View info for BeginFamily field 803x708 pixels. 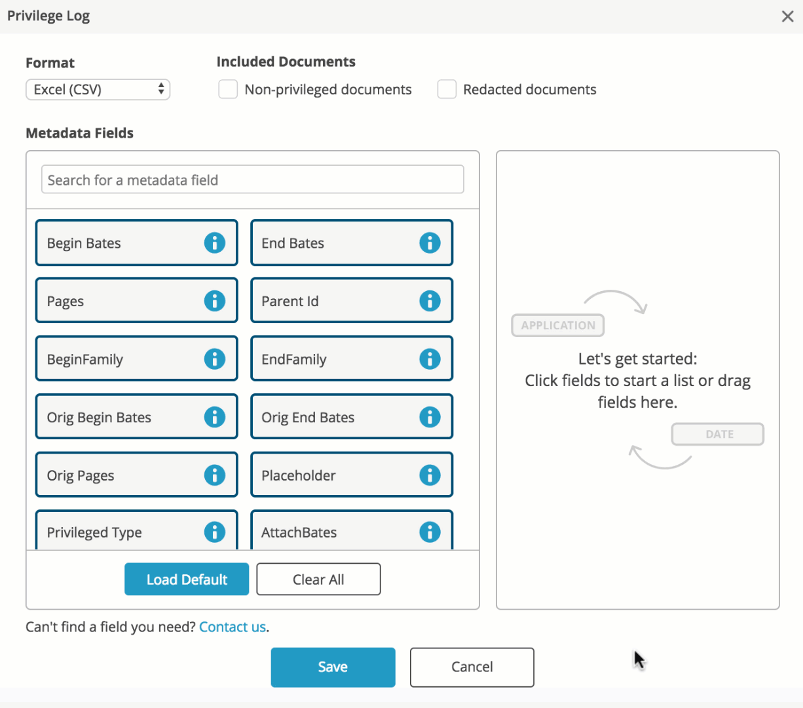[214, 359]
